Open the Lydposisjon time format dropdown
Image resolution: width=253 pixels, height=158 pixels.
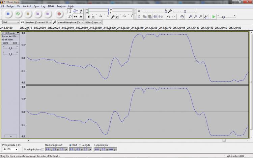tap(116, 150)
